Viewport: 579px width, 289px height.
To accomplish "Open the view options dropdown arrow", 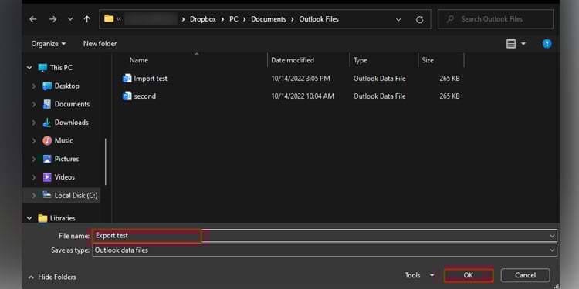I will click(x=523, y=44).
